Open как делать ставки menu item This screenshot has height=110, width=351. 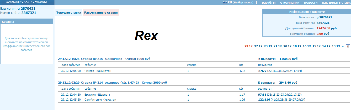pyautogui.click(x=336, y=2)
